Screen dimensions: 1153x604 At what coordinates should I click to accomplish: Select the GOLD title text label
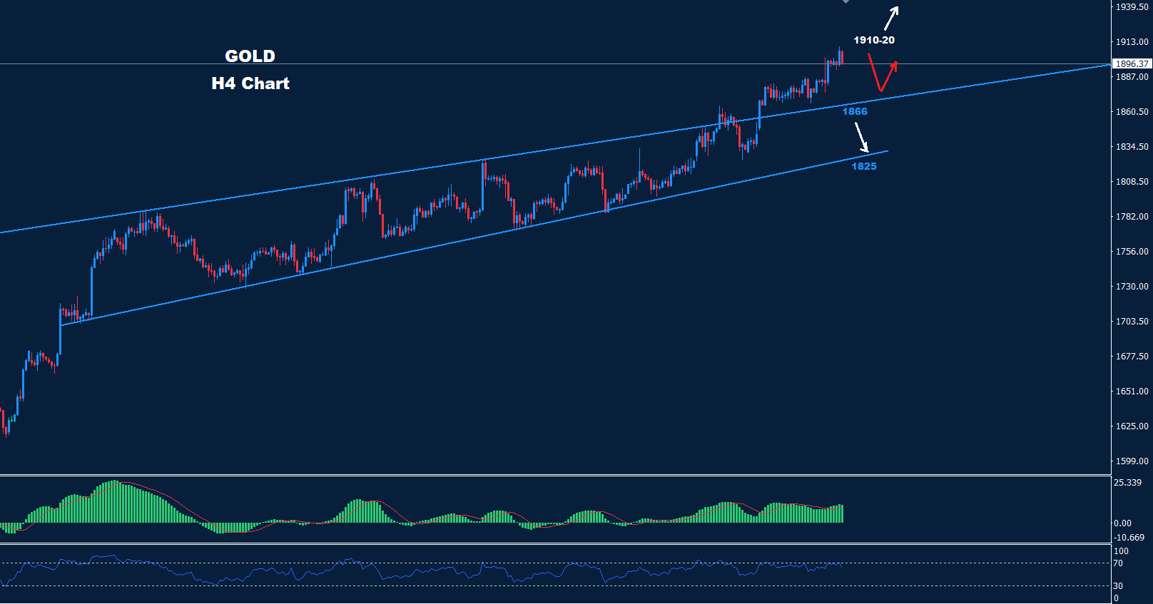[250, 56]
